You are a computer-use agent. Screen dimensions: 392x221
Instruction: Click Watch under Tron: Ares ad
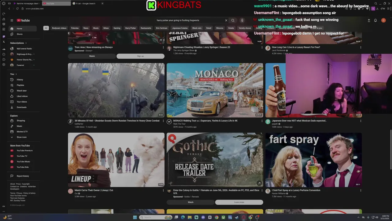click(92, 56)
